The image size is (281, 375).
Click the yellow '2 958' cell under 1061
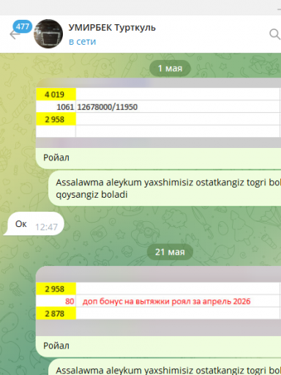point(56,119)
